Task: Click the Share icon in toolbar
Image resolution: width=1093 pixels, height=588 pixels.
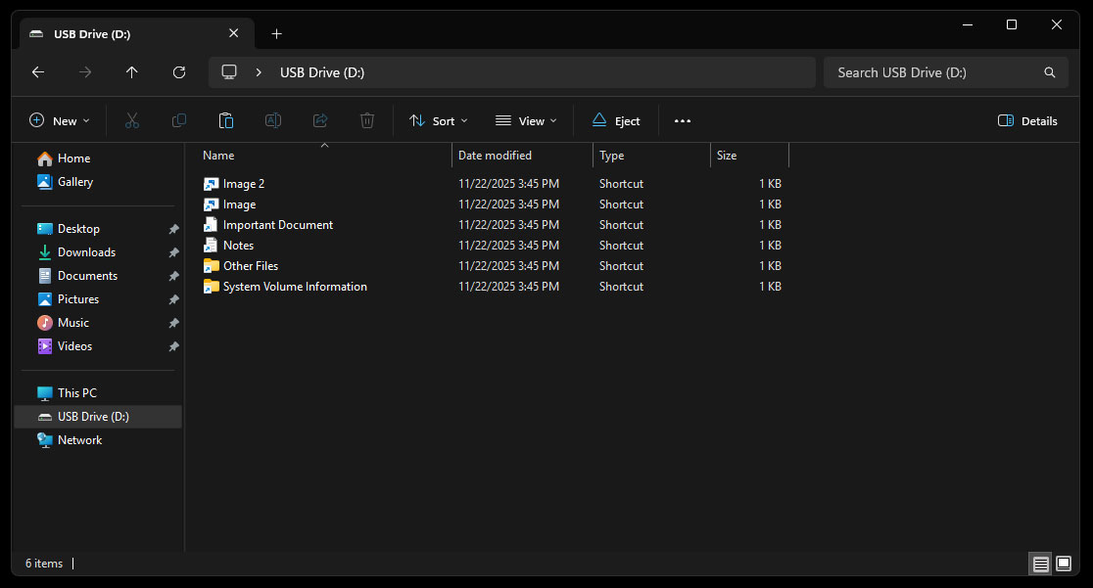Action: coord(320,120)
